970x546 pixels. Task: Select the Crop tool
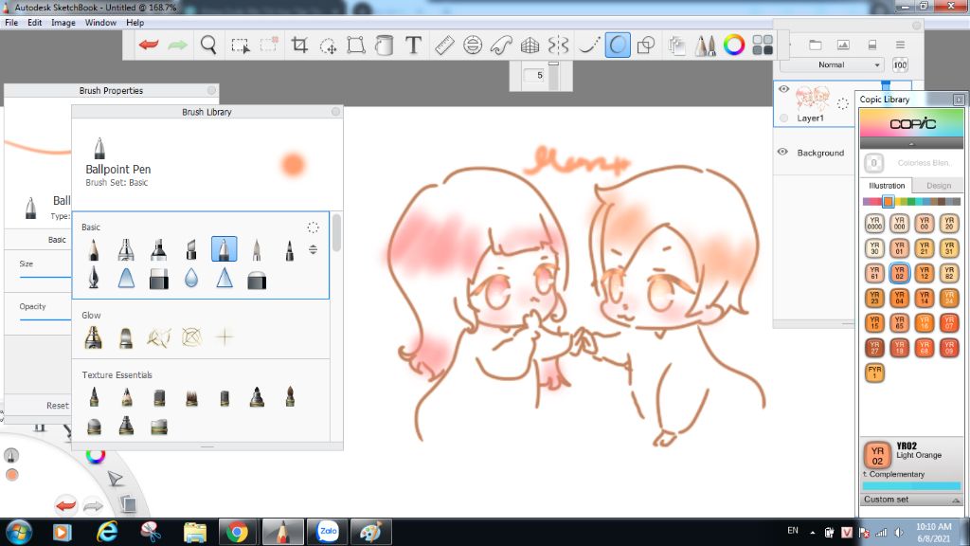tap(299, 45)
